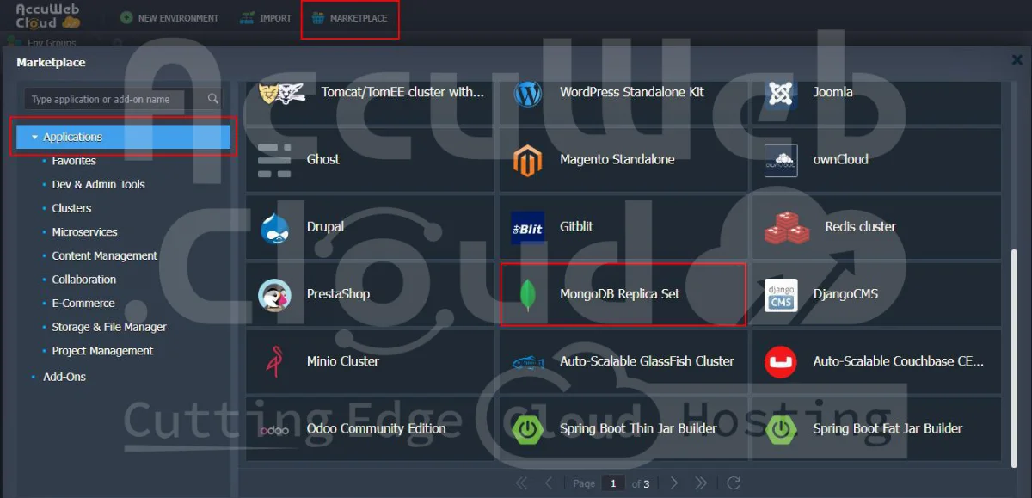Refresh the marketplace list

click(x=734, y=483)
